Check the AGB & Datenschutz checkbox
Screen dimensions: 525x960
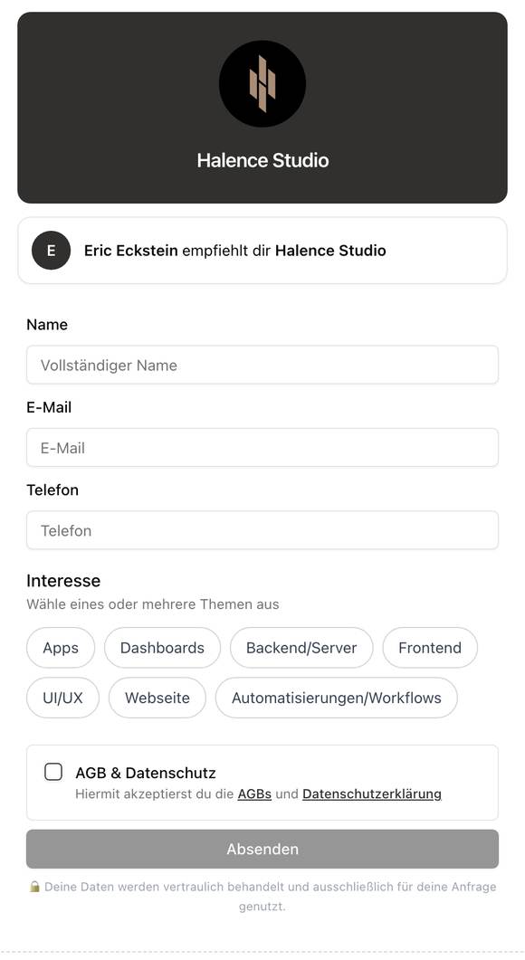point(53,772)
